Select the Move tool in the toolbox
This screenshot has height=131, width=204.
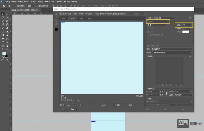pyautogui.click(x=3, y=14)
